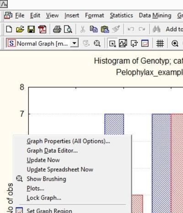Click the Pelophylax_example subtitle text
The height and width of the screenshot is (213, 183).
[150, 73]
